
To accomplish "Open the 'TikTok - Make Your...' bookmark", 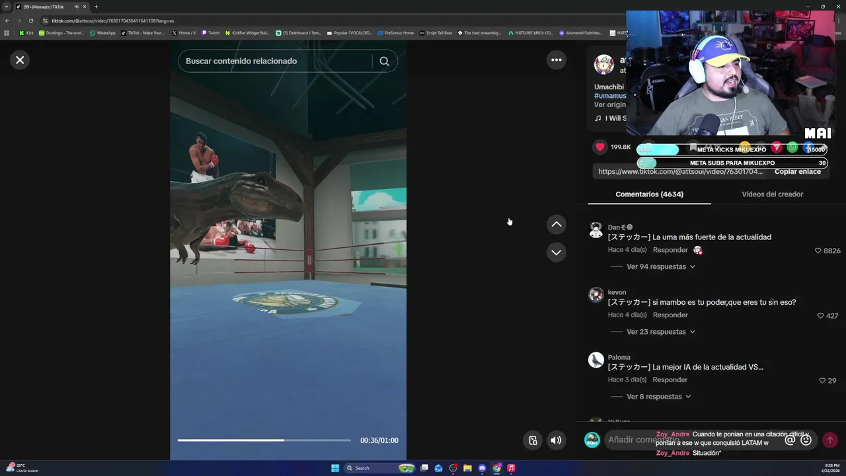I will click(143, 32).
